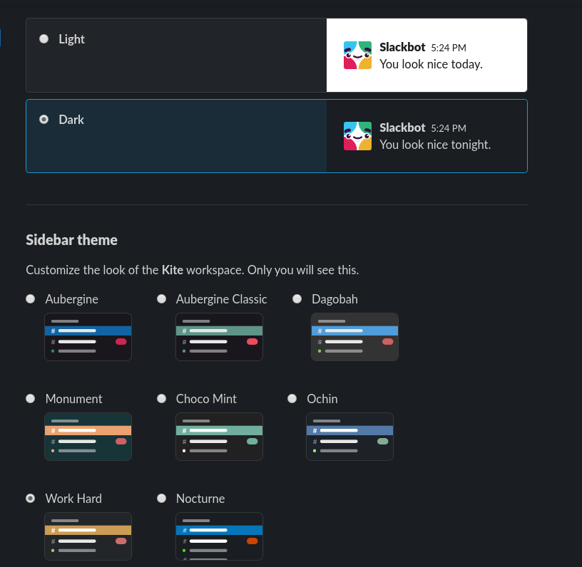Click the Work Hard theme label
This screenshot has height=567, width=582.
(73, 499)
